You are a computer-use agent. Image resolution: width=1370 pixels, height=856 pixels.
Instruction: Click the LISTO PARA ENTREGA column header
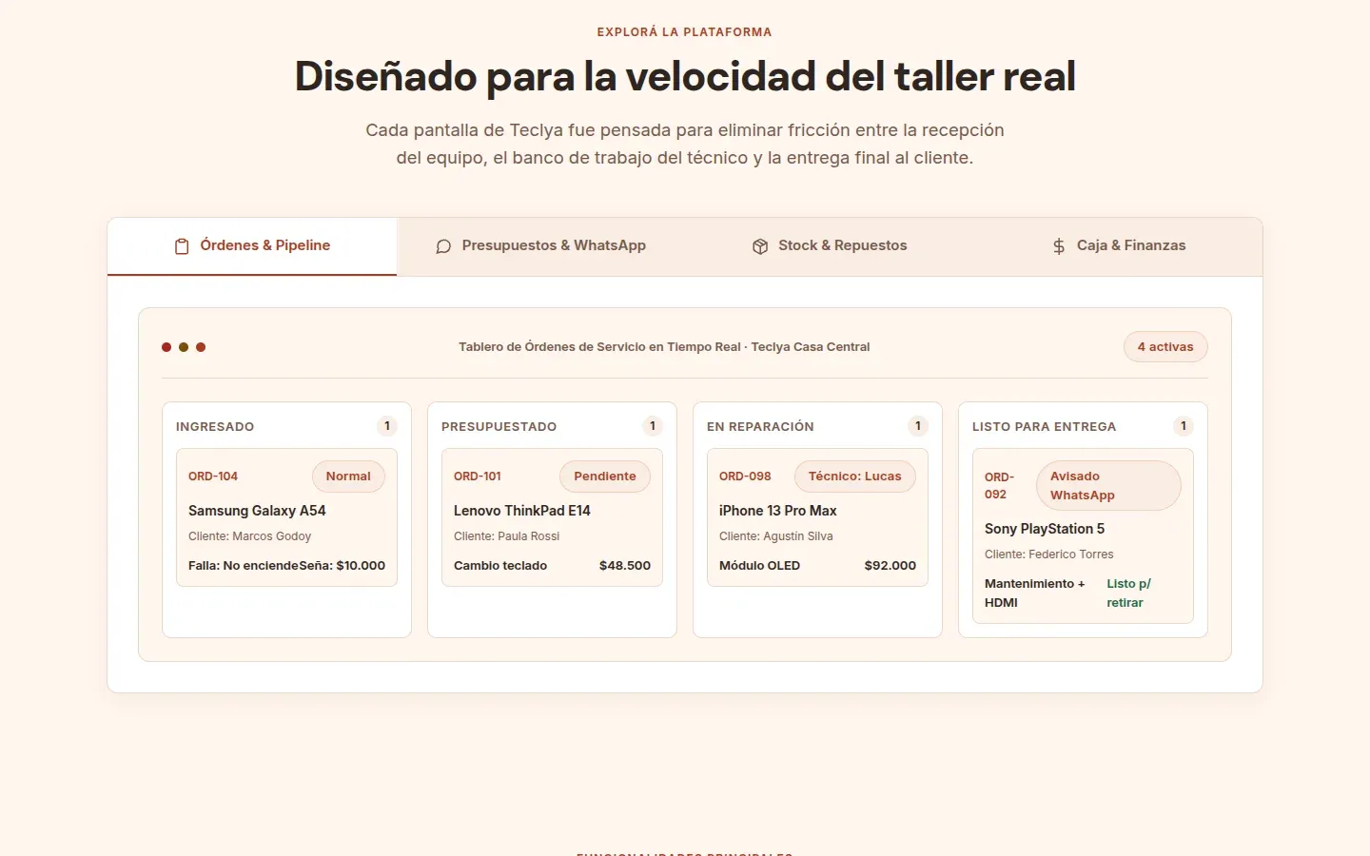click(1045, 427)
